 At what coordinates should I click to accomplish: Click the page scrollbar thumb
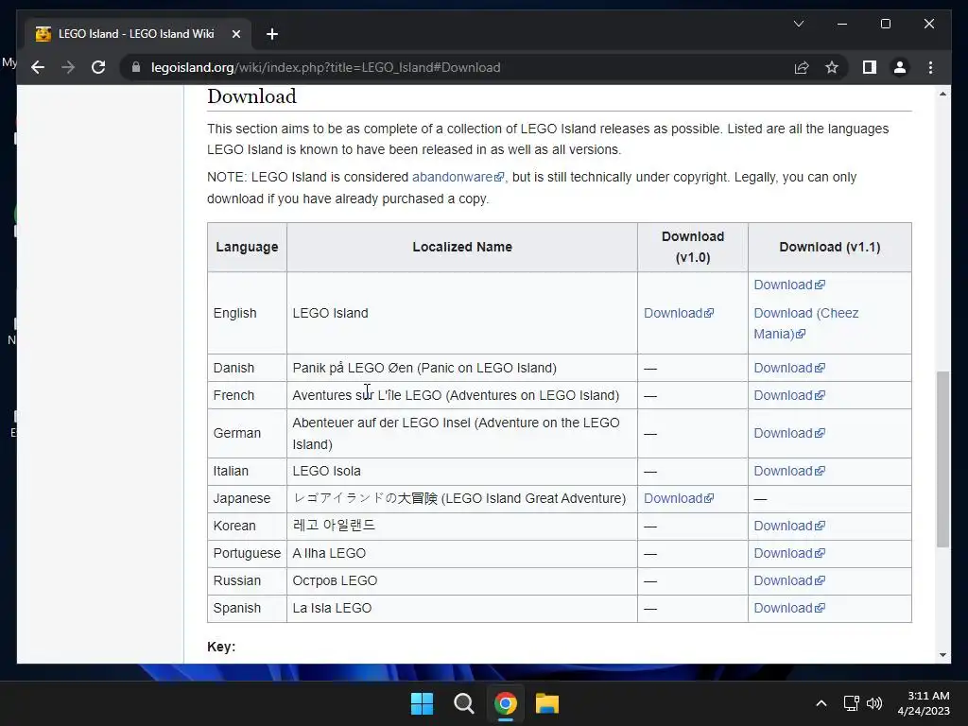[942, 458]
